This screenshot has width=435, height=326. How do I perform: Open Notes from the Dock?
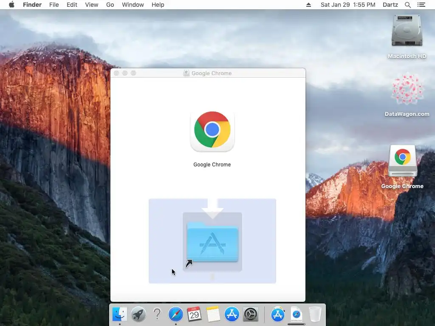pos(213,315)
